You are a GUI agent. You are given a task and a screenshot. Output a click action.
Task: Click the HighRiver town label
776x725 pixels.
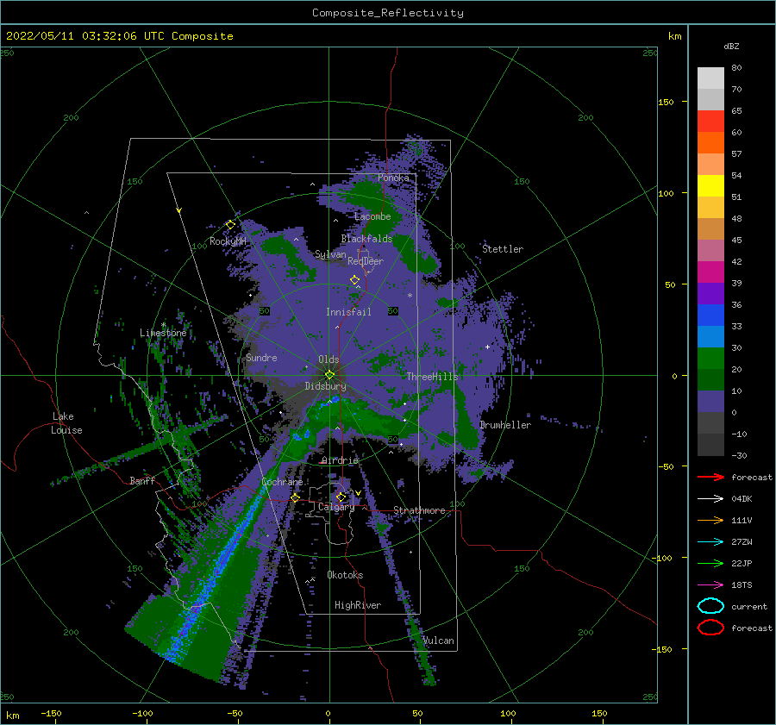(358, 605)
